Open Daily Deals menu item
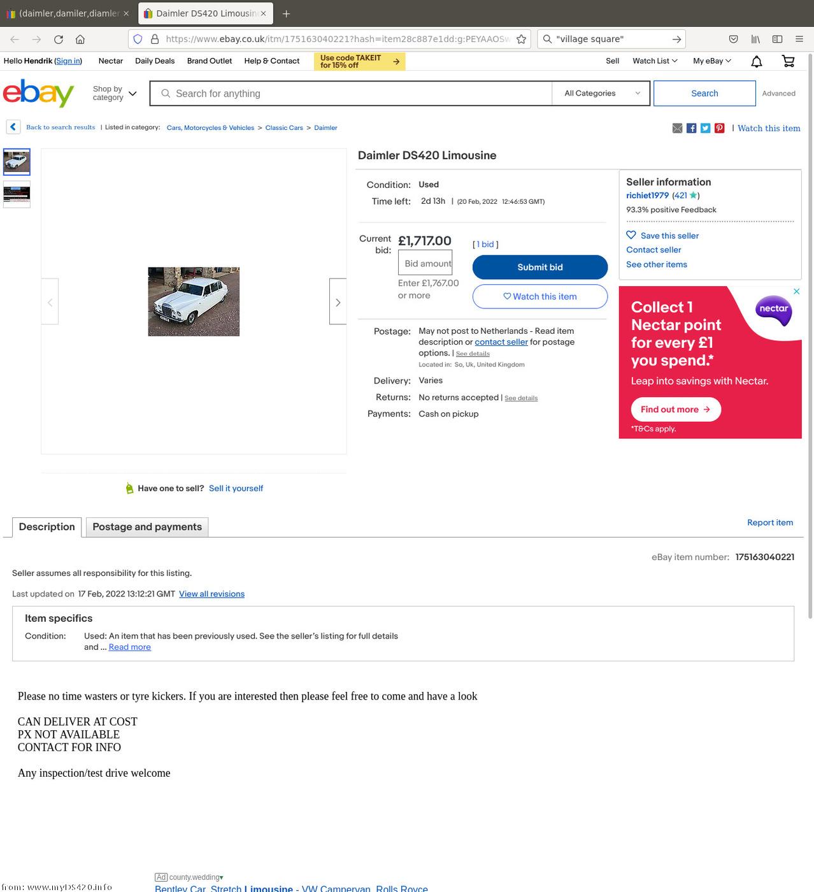This screenshot has width=814, height=892. 155,61
